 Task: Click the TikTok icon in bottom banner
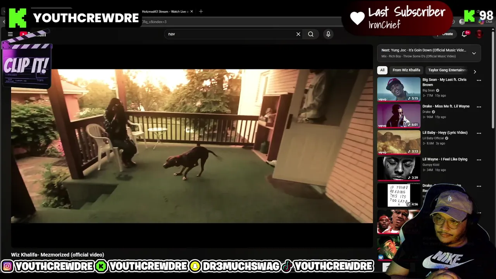(287, 266)
